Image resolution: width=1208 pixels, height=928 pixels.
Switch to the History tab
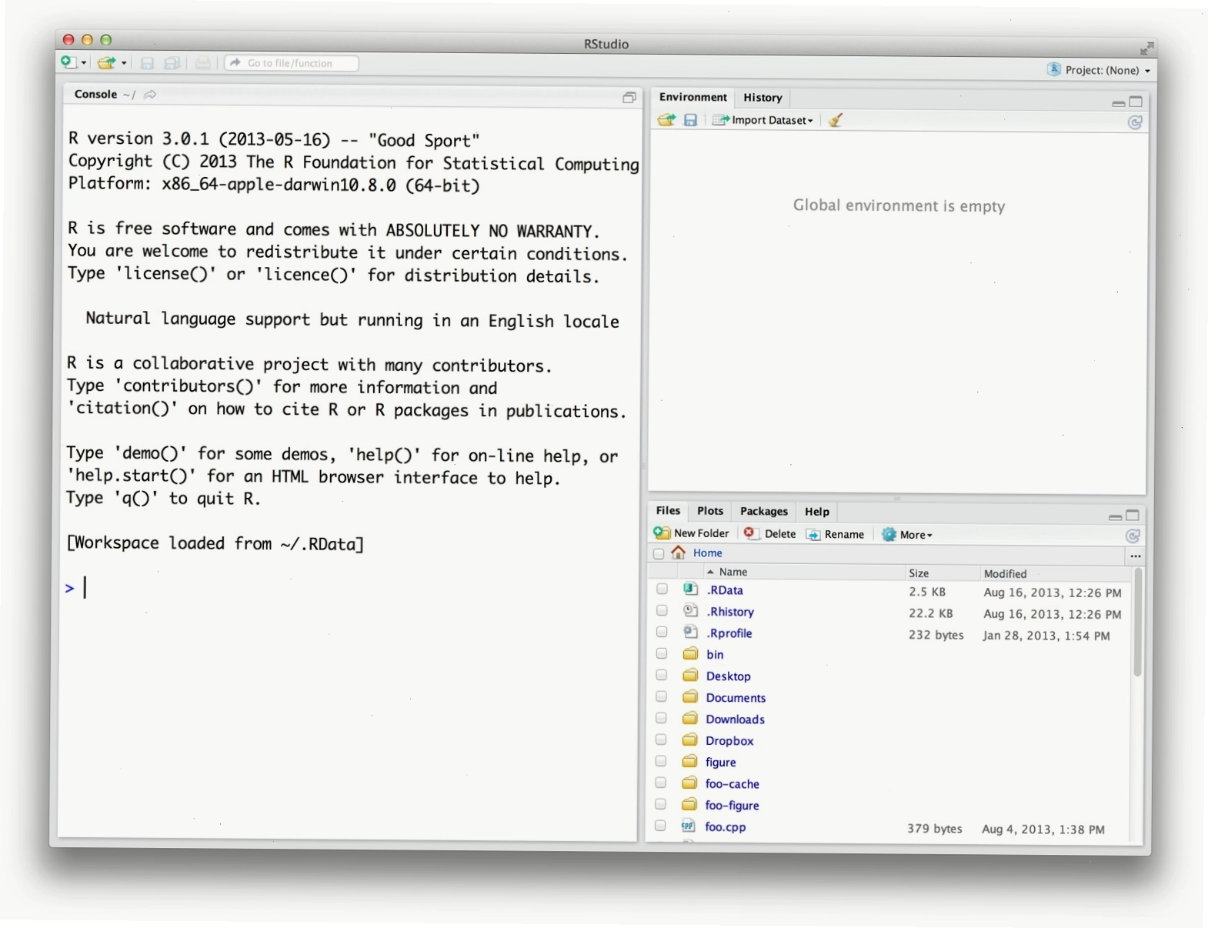763,98
